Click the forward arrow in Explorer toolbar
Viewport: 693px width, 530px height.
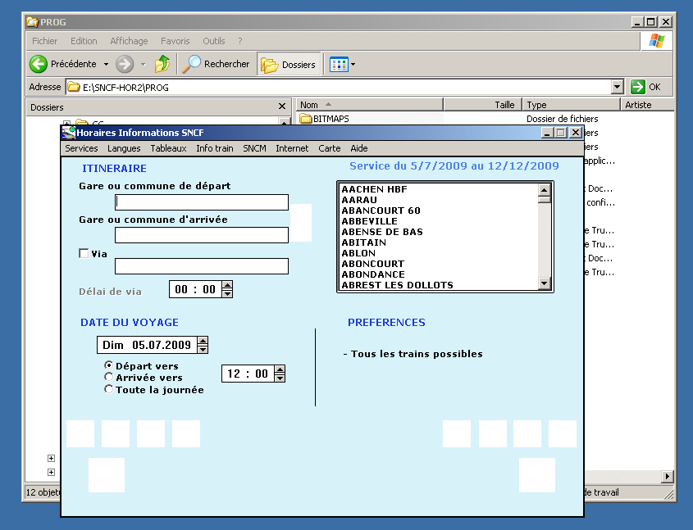point(125,64)
